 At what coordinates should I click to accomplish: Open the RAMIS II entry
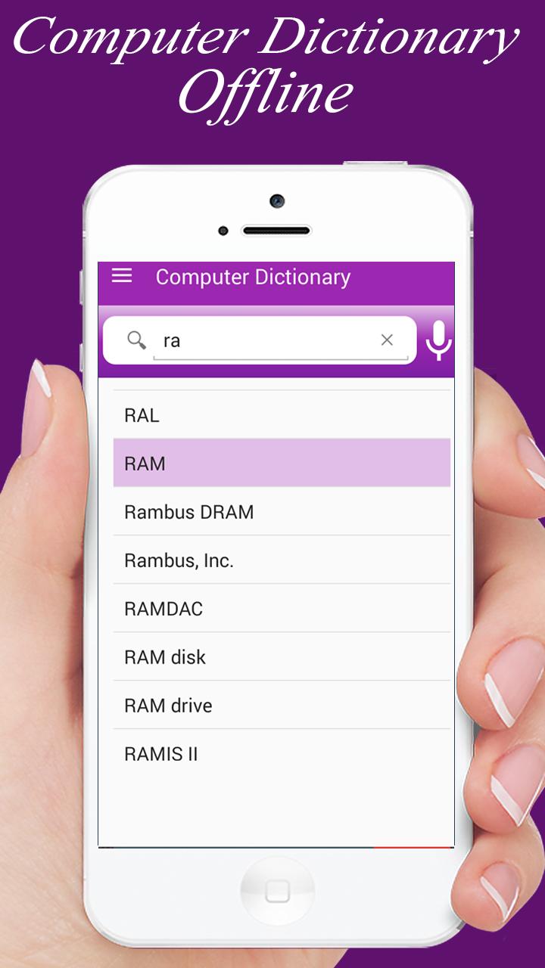tap(282, 754)
